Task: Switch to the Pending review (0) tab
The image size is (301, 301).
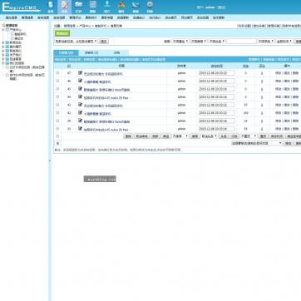Action: tap(91, 52)
